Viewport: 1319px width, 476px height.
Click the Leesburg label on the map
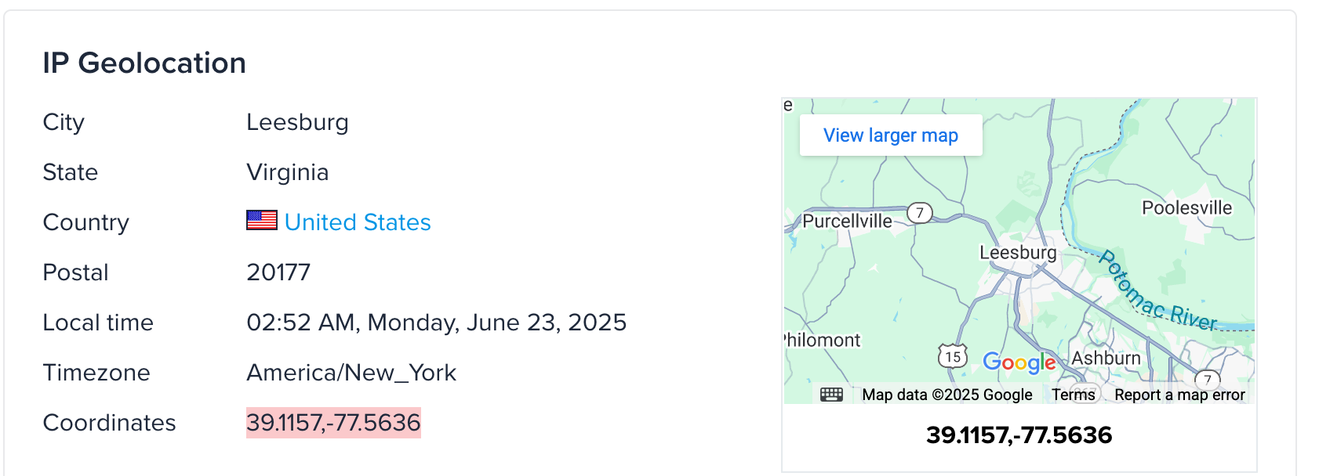pos(1018,252)
